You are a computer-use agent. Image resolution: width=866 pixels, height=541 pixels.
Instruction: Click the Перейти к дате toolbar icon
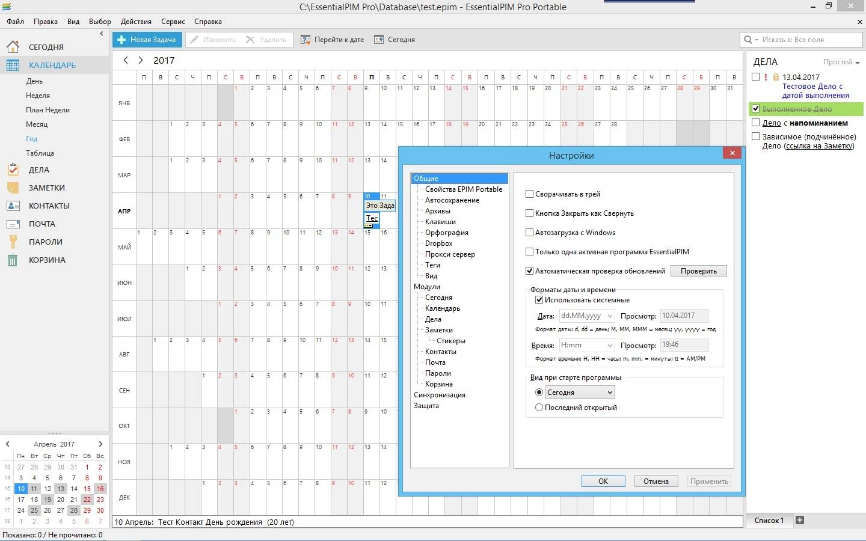[x=306, y=40]
